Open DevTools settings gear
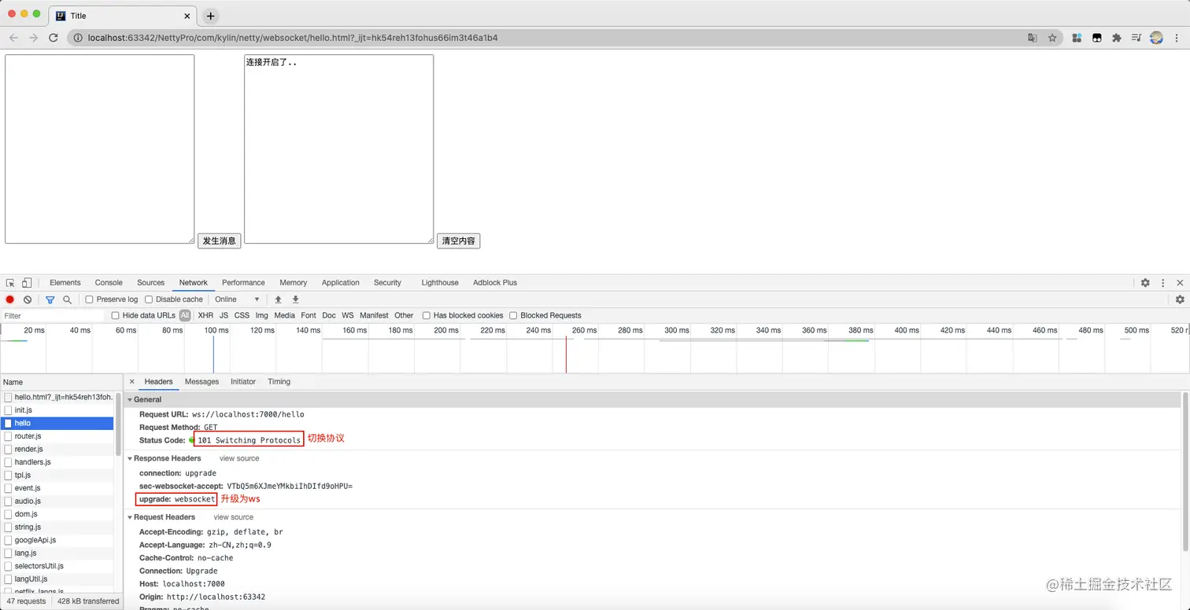 click(x=1145, y=283)
